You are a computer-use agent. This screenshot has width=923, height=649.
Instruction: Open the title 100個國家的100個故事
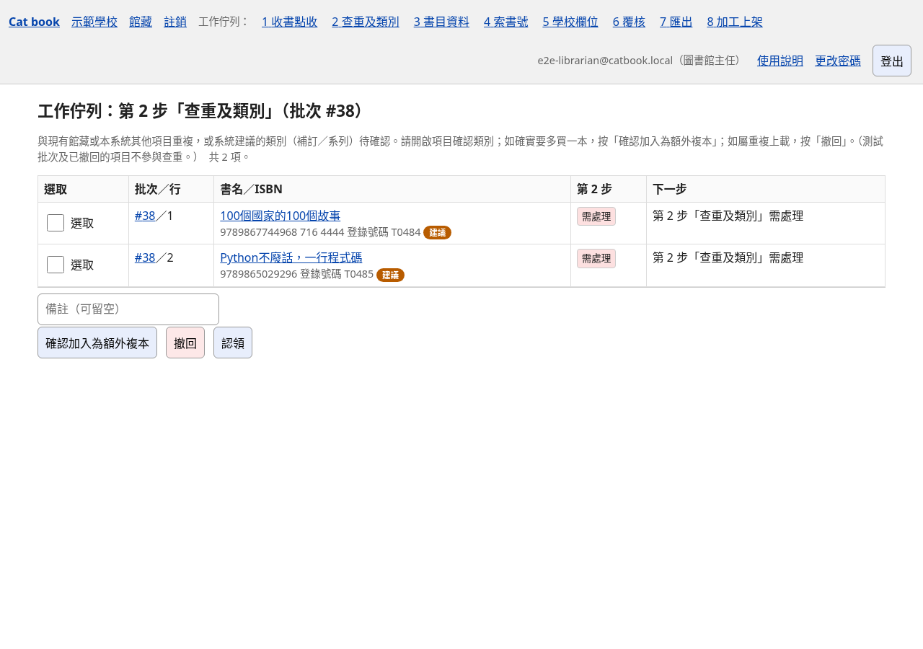coord(280,216)
